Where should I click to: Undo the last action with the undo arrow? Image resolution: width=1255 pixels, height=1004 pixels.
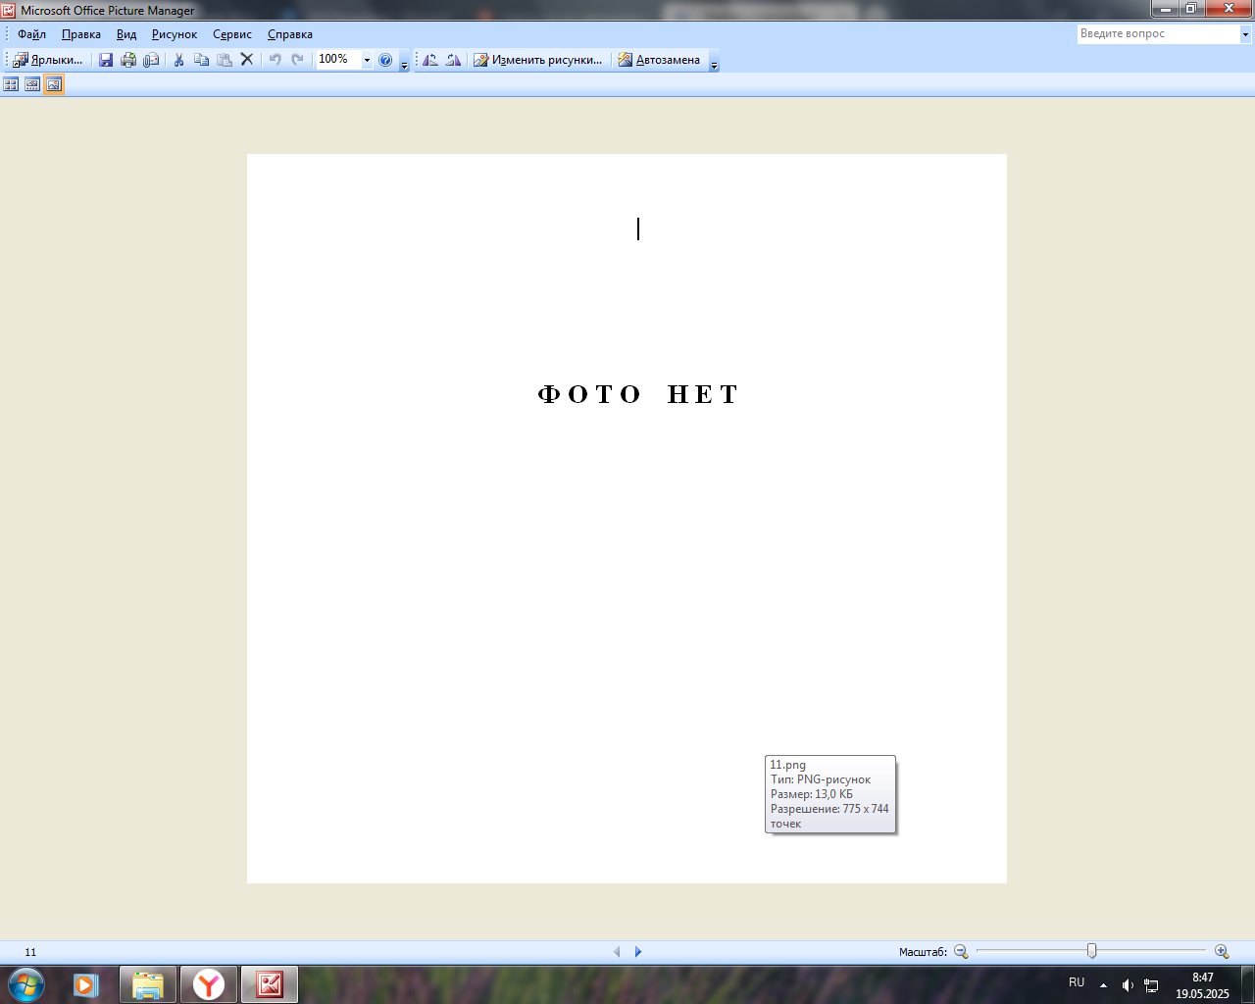(x=275, y=60)
